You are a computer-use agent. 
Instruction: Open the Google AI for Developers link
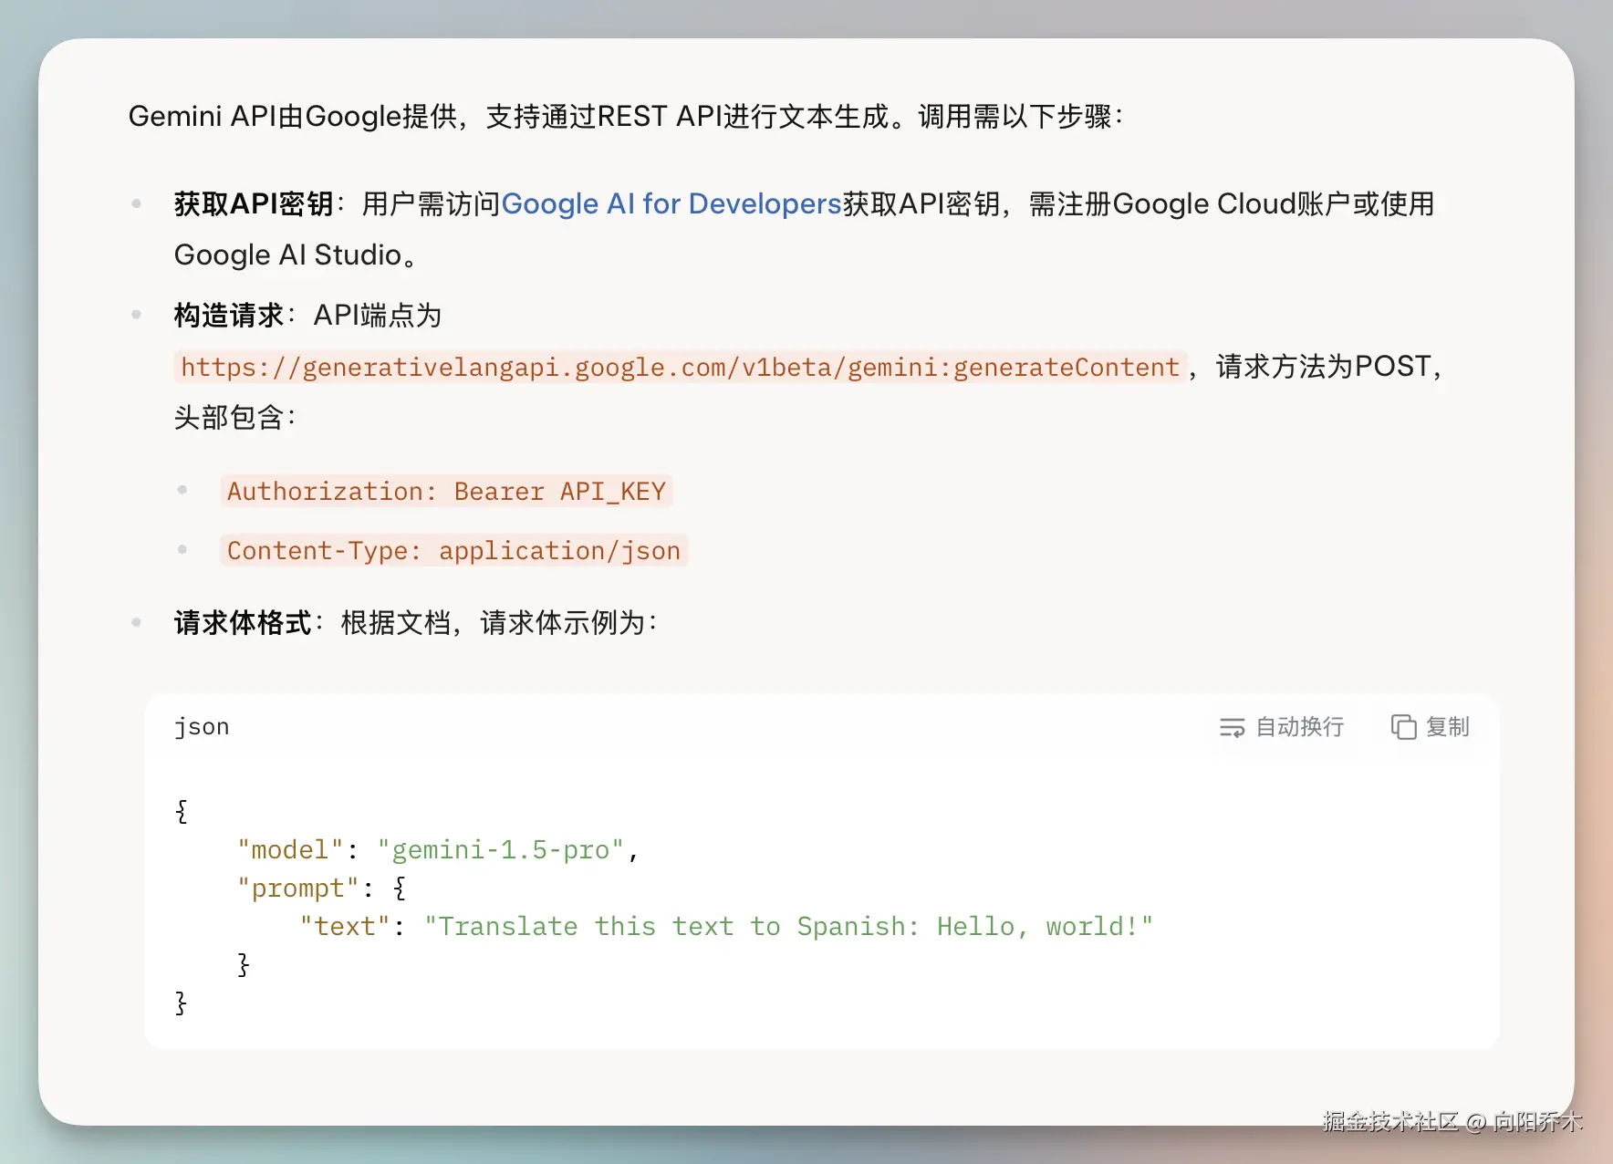[671, 203]
